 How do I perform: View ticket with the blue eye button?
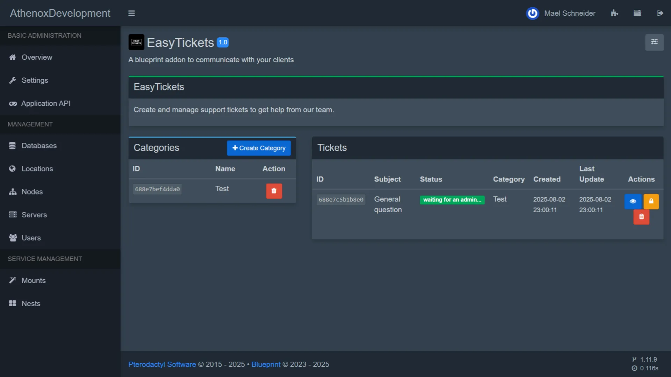pyautogui.click(x=633, y=201)
